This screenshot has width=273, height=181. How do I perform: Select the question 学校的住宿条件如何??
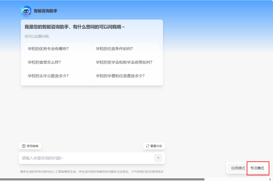tap(114, 48)
